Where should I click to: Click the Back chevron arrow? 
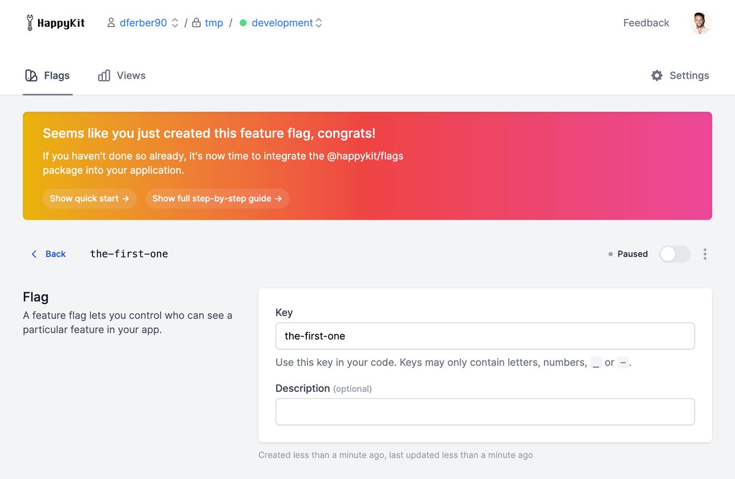(x=34, y=254)
